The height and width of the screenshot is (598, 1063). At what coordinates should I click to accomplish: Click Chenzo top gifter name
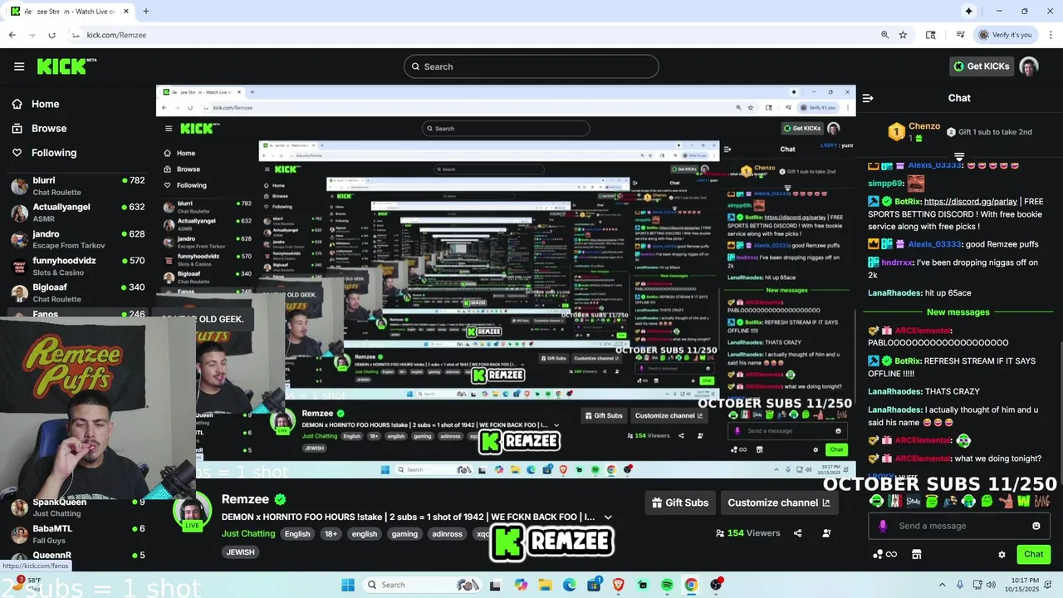pyautogui.click(x=924, y=126)
